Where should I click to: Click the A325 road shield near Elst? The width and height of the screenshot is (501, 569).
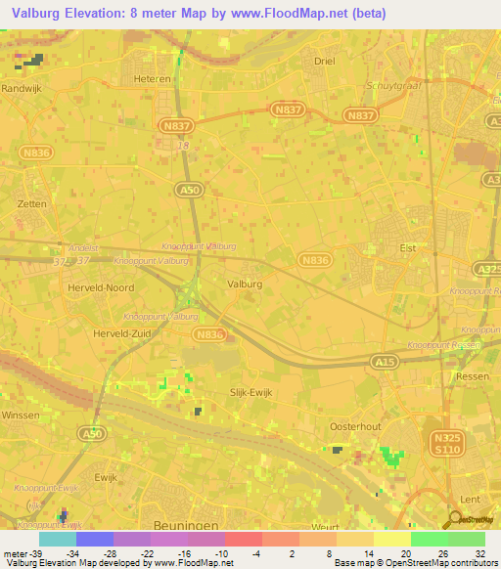tap(487, 269)
